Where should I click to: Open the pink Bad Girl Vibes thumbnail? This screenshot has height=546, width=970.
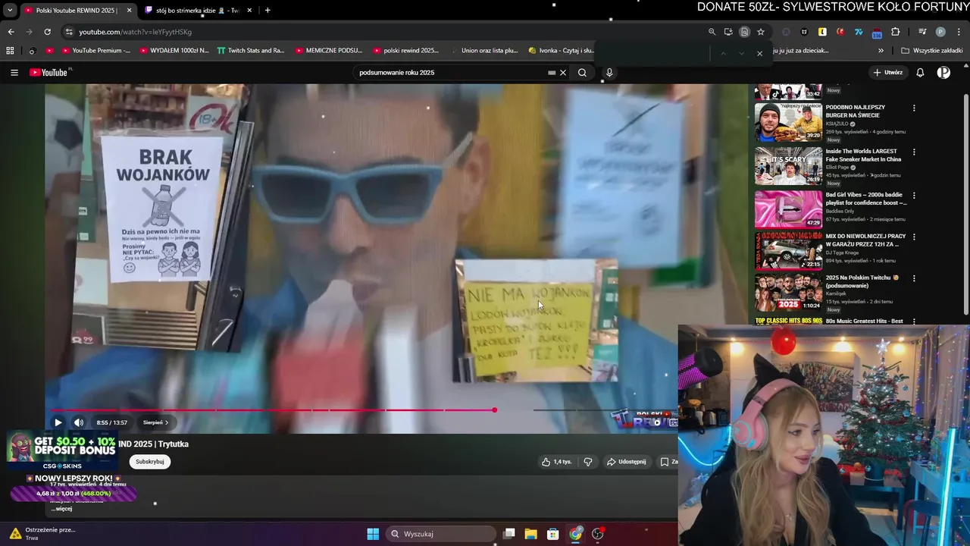pyautogui.click(x=788, y=209)
